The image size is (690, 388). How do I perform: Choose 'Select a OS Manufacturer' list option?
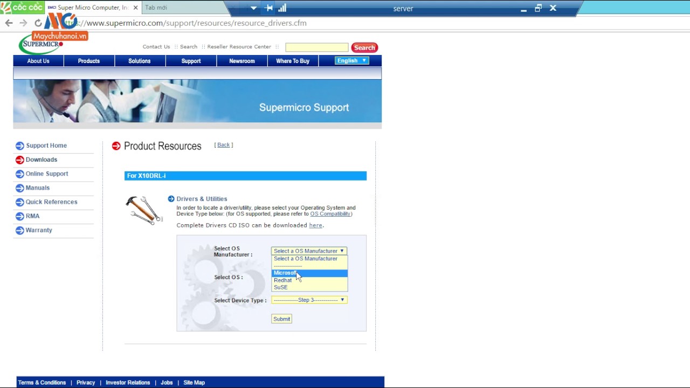pyautogui.click(x=309, y=259)
